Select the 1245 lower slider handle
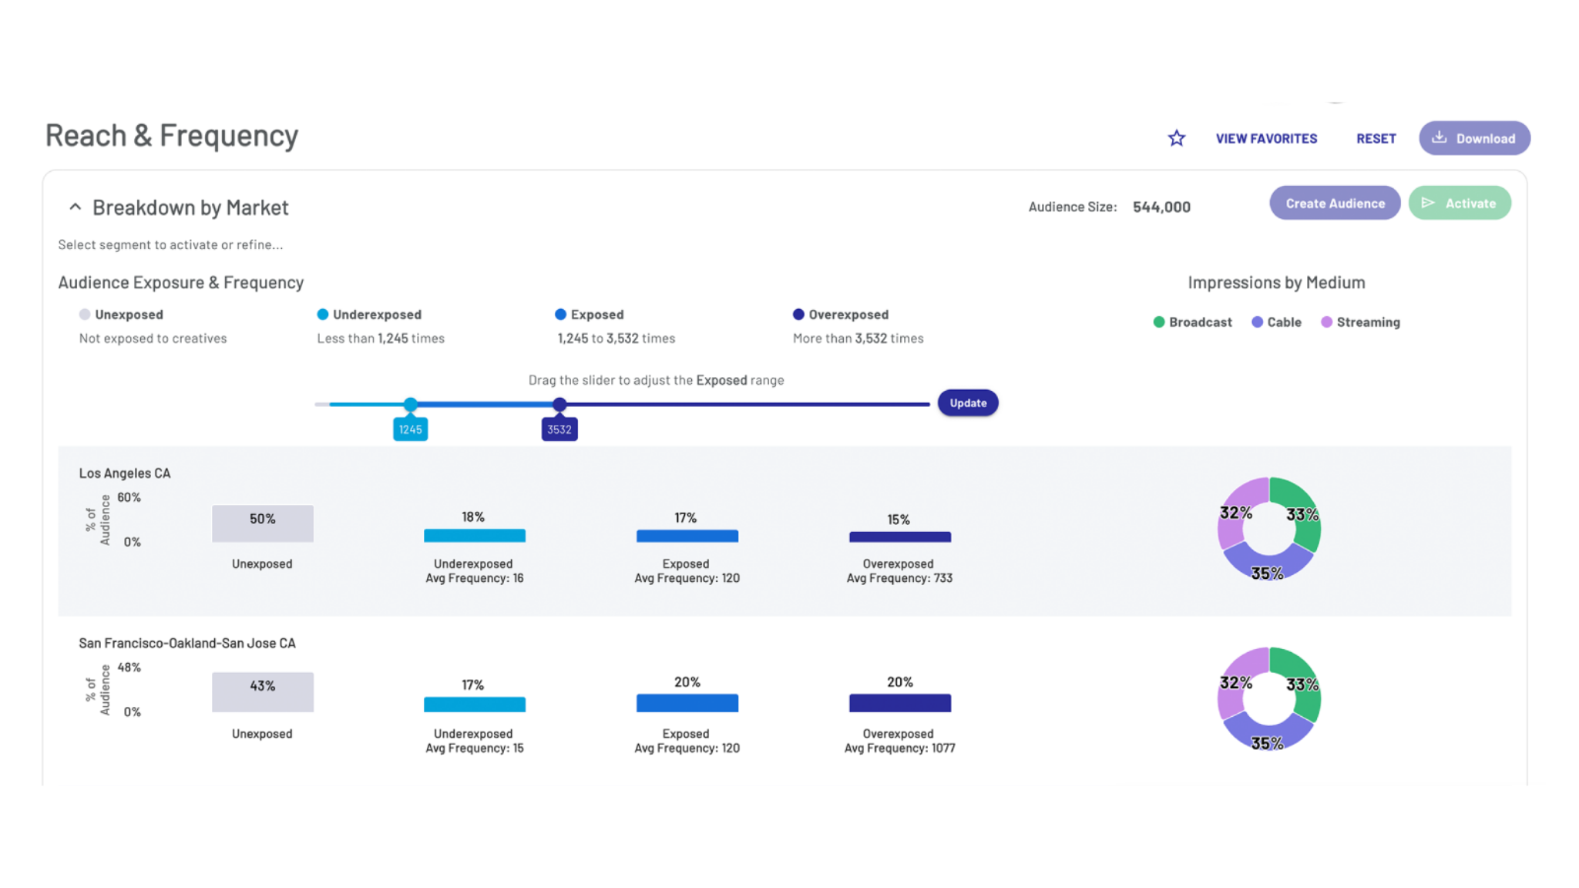The height and width of the screenshot is (888, 1579). (410, 404)
